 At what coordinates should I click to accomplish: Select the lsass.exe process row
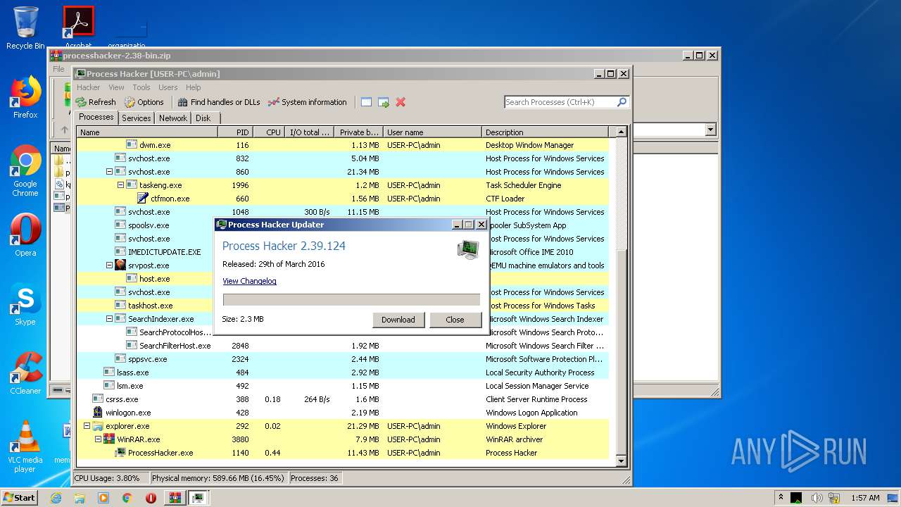click(342, 373)
